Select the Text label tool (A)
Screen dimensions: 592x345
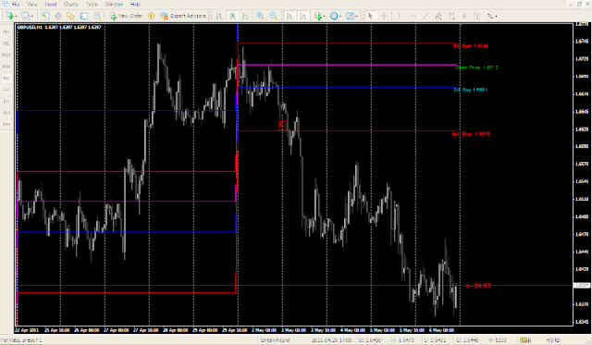pyautogui.click(x=464, y=16)
